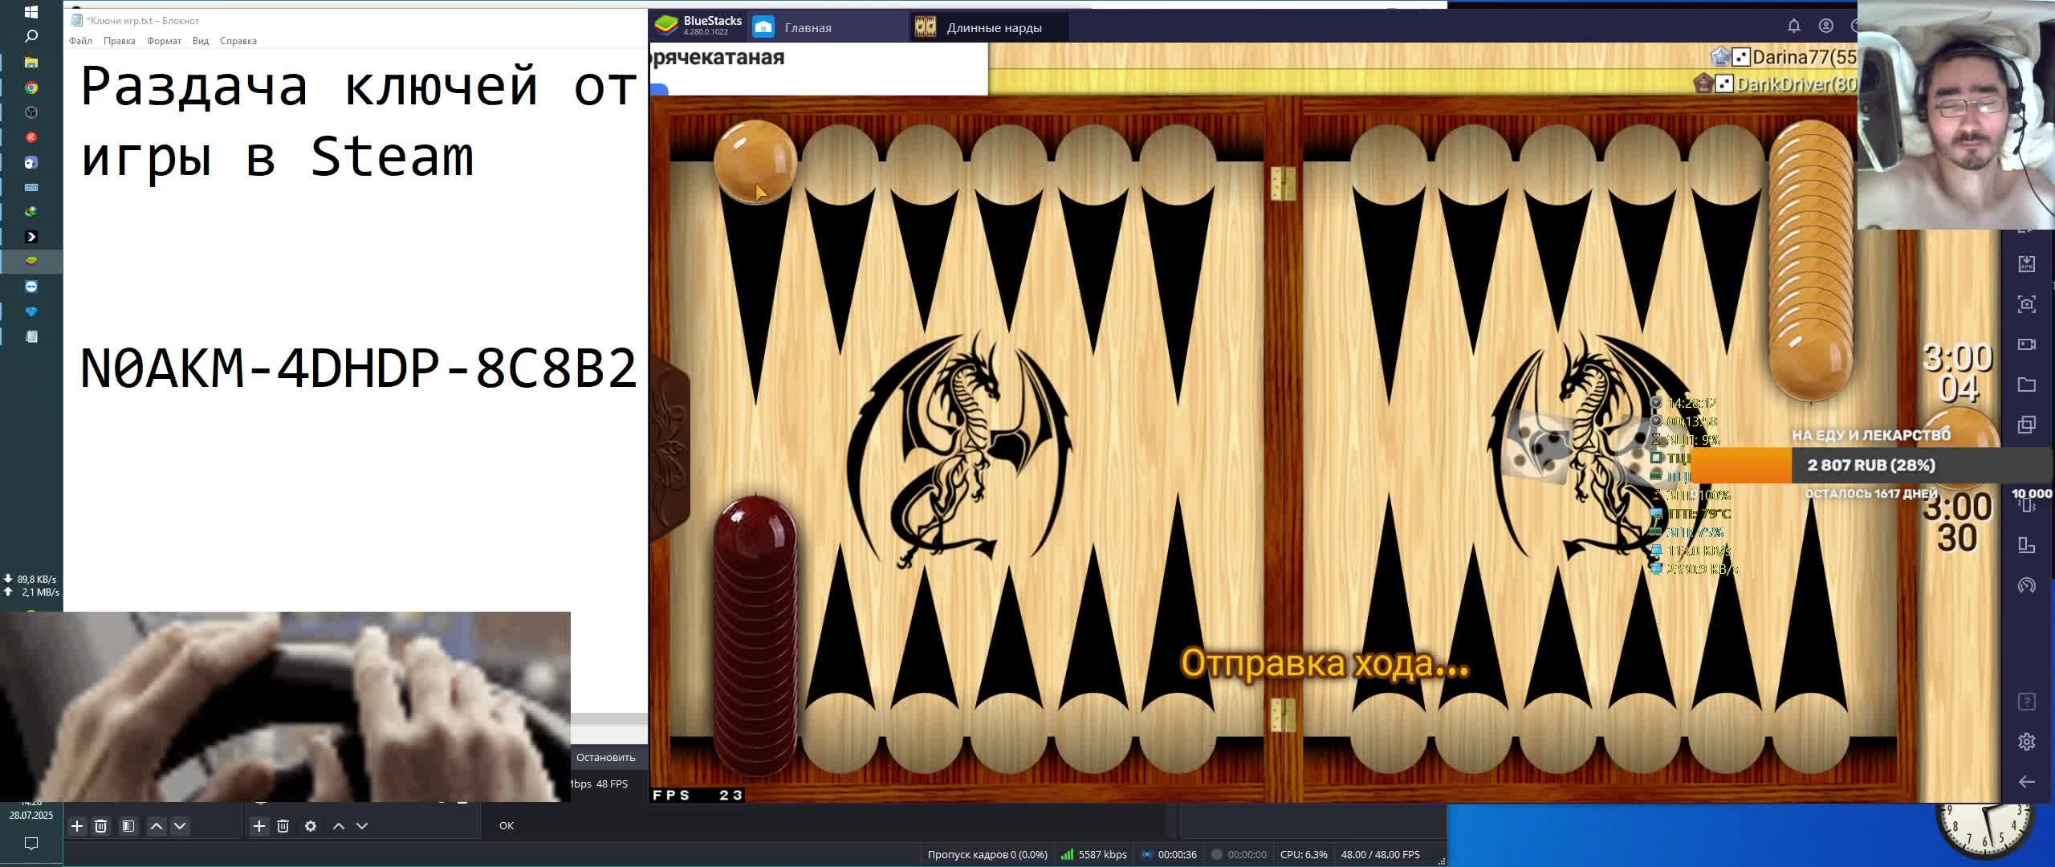Move OBS scene up with chevron
This screenshot has width=2055, height=867.
pos(157,825)
